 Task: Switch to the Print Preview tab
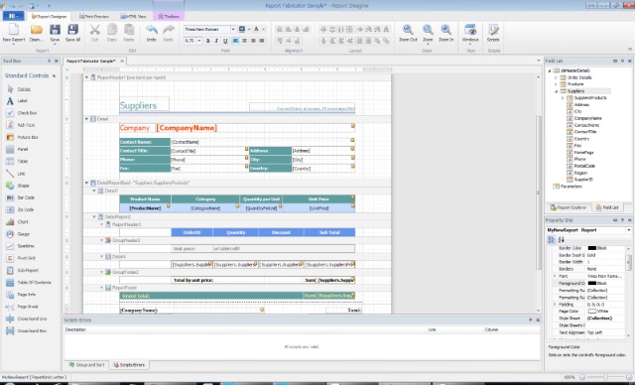(x=94, y=16)
